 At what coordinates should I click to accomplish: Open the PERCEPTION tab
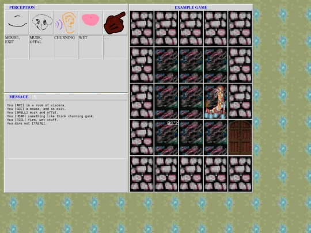tap(22, 7)
